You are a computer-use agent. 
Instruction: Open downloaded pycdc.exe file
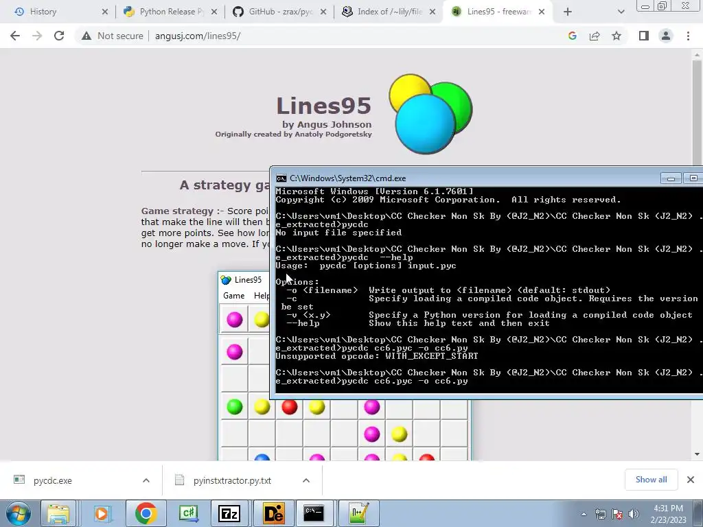(x=52, y=480)
